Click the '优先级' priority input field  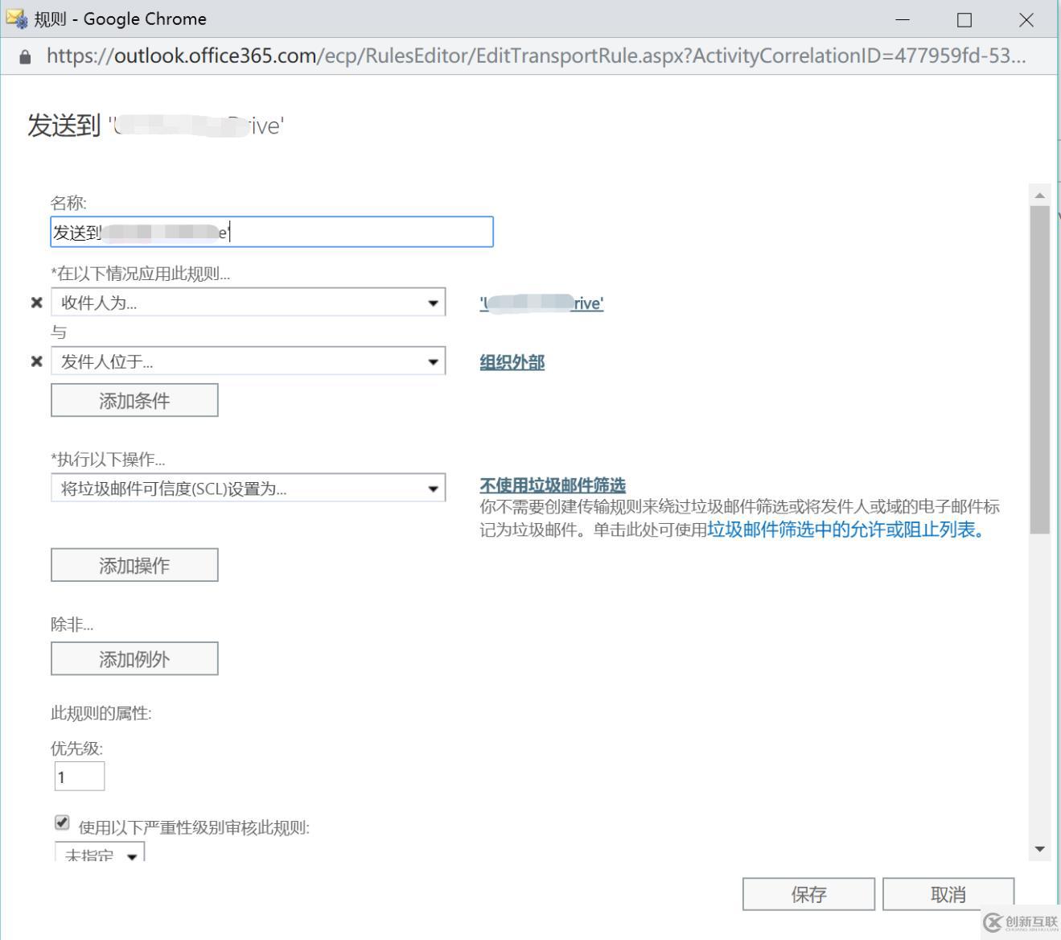[x=80, y=777]
